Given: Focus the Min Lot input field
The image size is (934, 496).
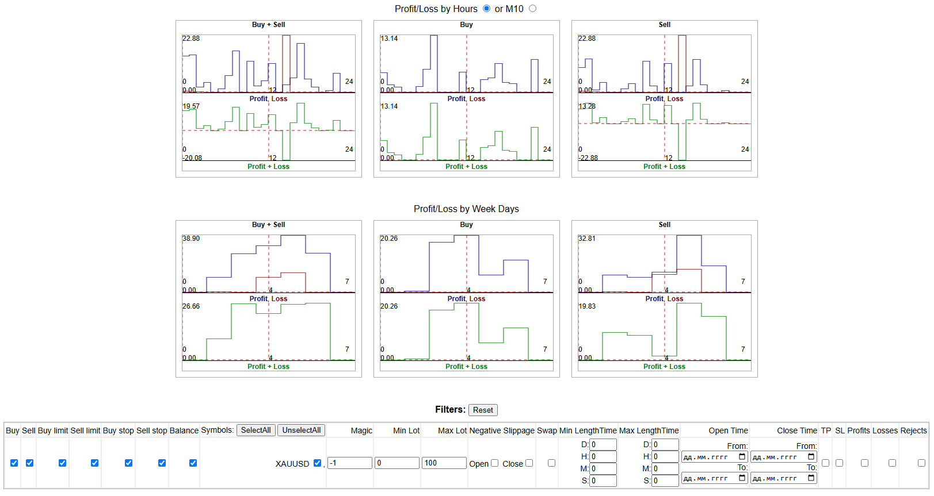Looking at the screenshot, I should pyautogui.click(x=397, y=463).
